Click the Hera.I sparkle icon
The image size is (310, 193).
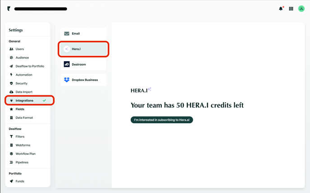(67, 49)
